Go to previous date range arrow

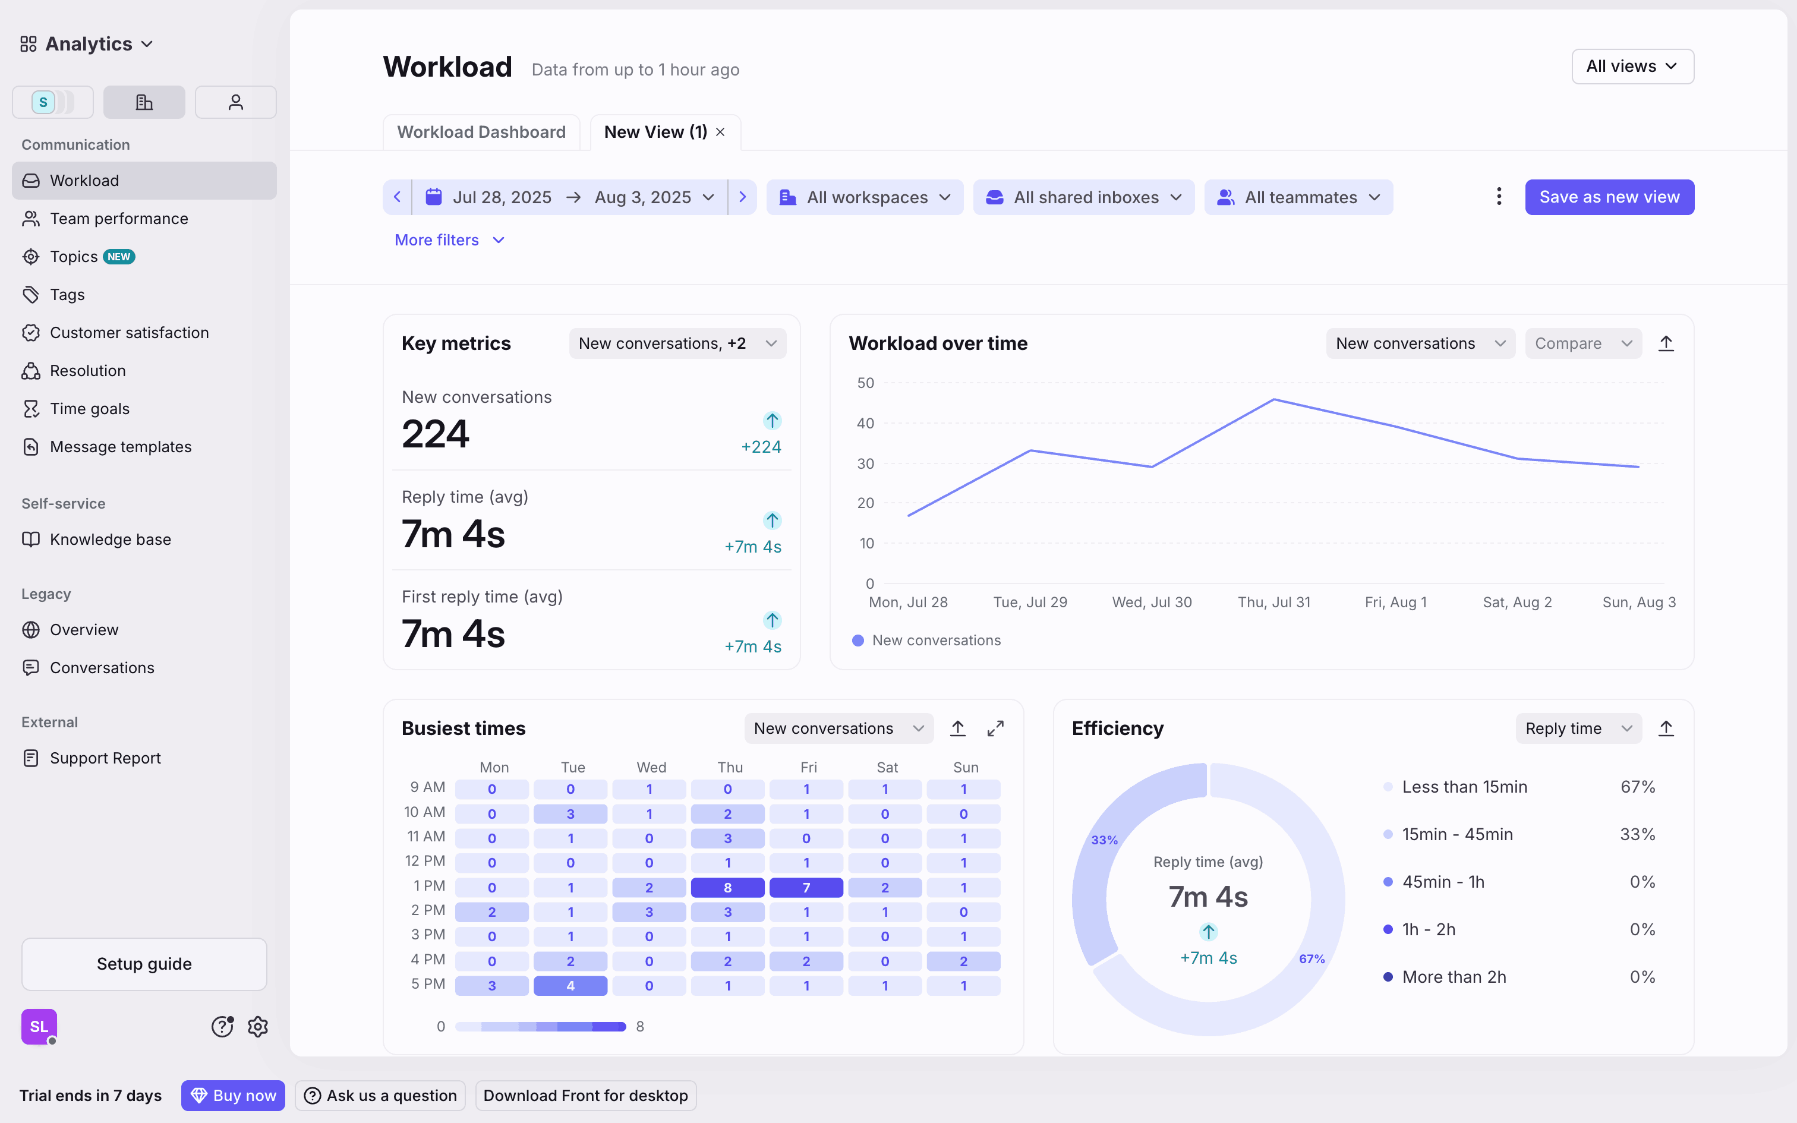[x=398, y=197]
